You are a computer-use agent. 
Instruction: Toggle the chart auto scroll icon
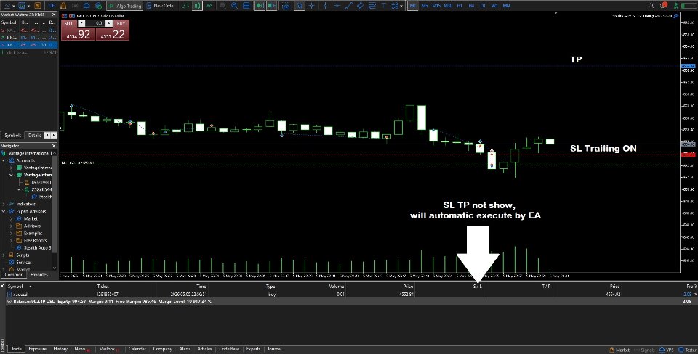click(260, 6)
